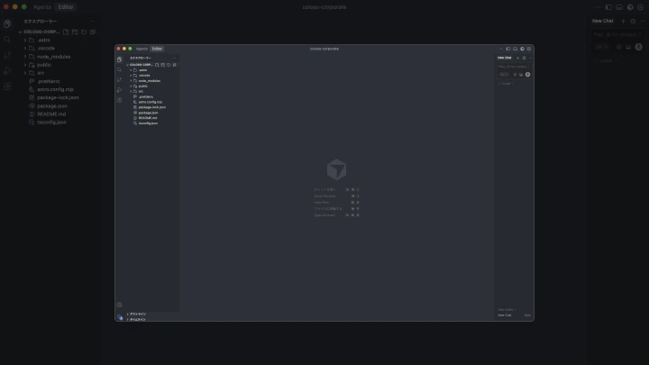Click New File icon in background window explorer

(66, 32)
